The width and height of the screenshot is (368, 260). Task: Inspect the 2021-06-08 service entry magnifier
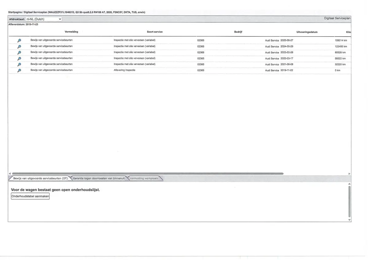[19, 64]
